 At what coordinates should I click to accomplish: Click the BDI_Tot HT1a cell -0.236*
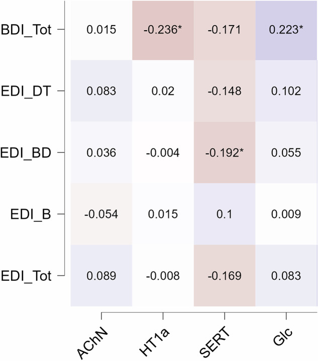click(x=163, y=30)
